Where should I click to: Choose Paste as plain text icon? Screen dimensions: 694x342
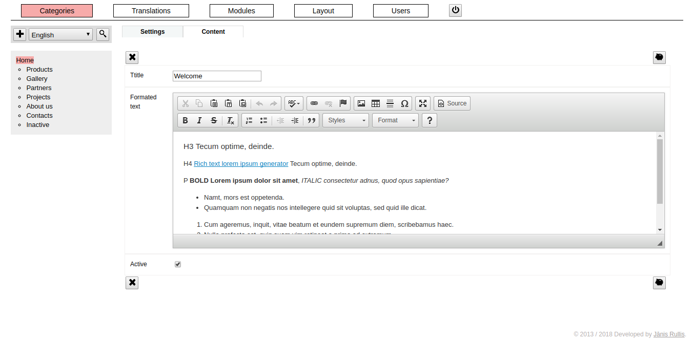[229, 103]
